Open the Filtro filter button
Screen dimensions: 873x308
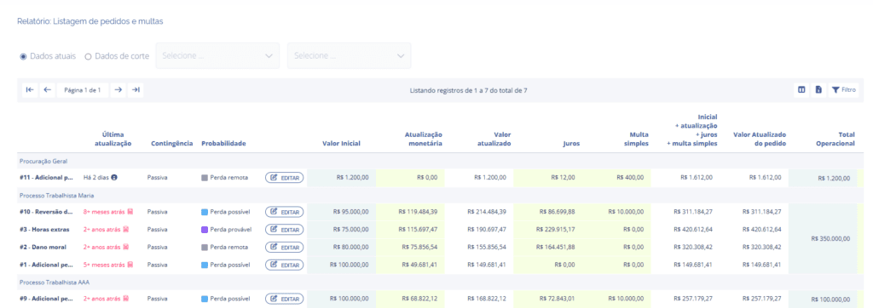click(x=843, y=90)
